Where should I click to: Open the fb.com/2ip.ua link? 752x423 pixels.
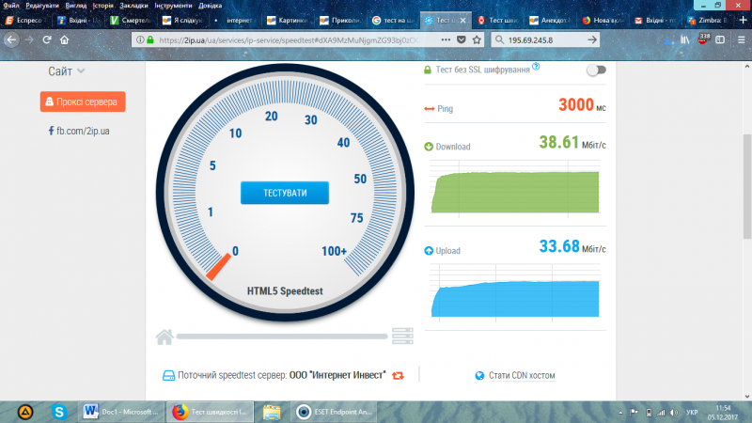(x=83, y=131)
